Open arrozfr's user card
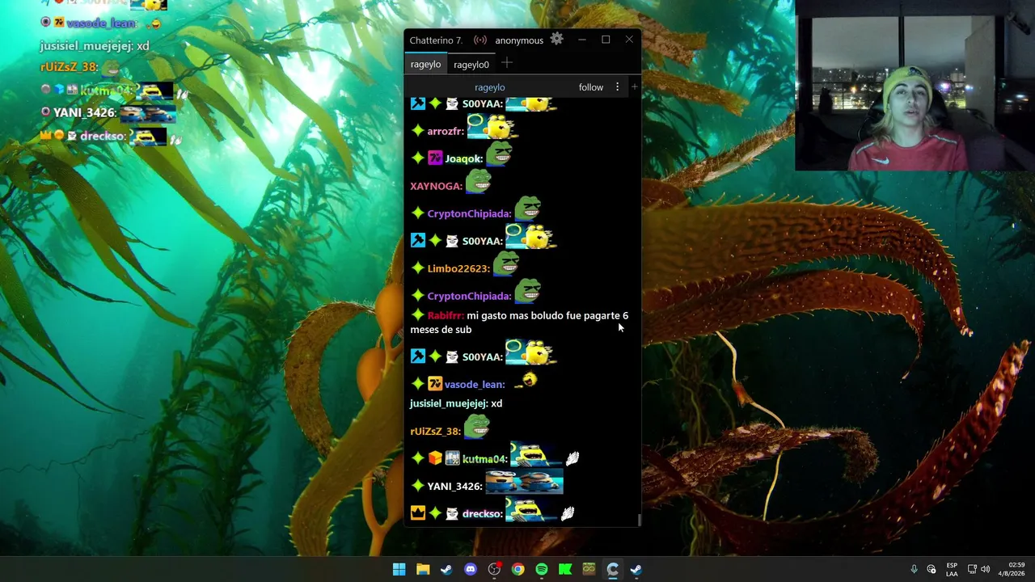1035x582 pixels. [x=446, y=132]
